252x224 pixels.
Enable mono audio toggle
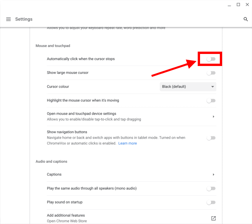coord(211,189)
